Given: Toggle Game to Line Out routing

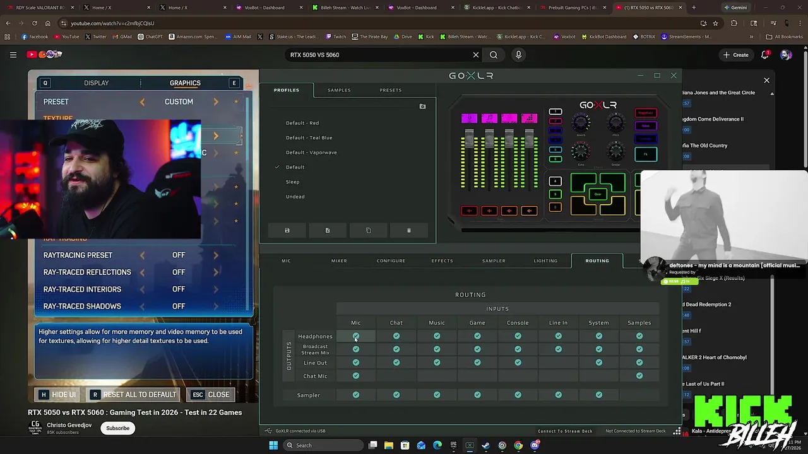Looking at the screenshot, I should click(x=477, y=363).
